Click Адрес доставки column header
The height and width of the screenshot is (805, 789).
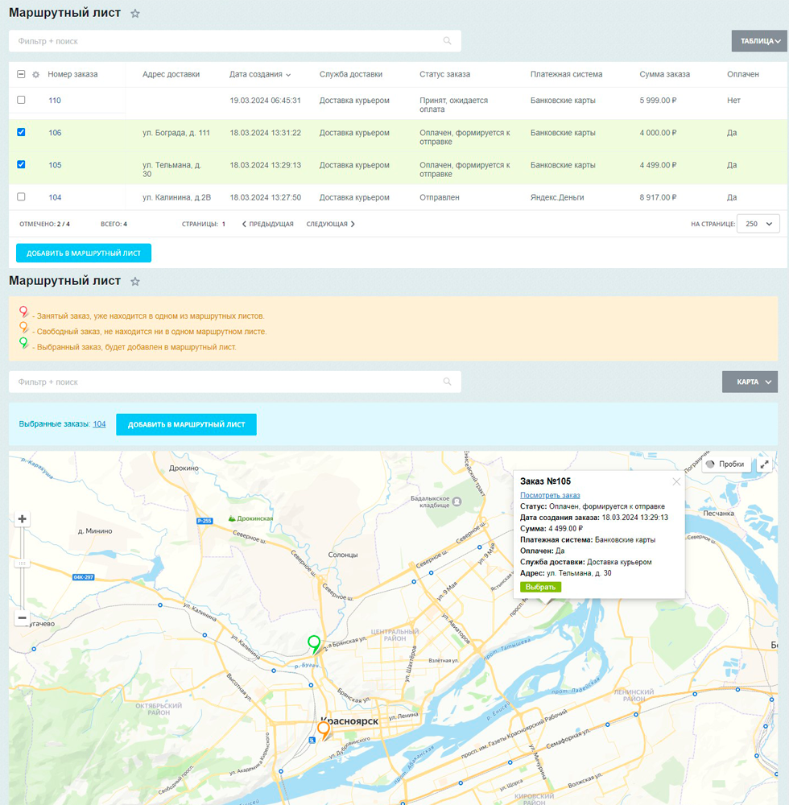pos(171,74)
